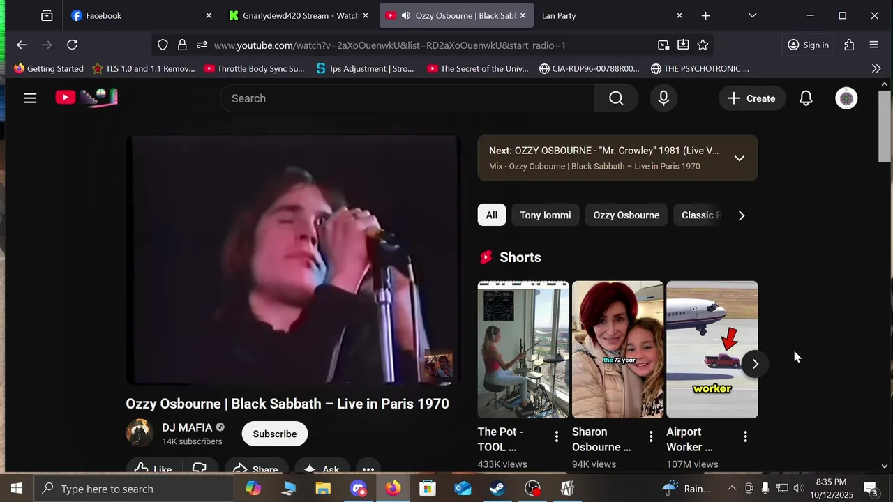The image size is (893, 502).
Task: Open Firefox View tab overview icon
Action: click(x=47, y=15)
